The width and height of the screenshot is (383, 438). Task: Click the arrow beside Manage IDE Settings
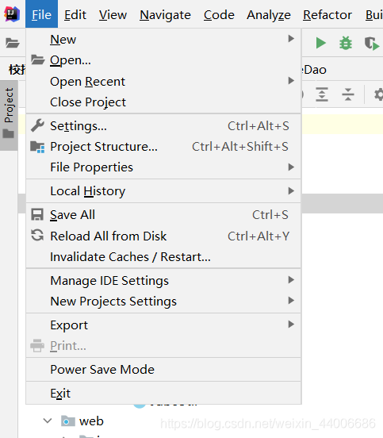coord(291,279)
